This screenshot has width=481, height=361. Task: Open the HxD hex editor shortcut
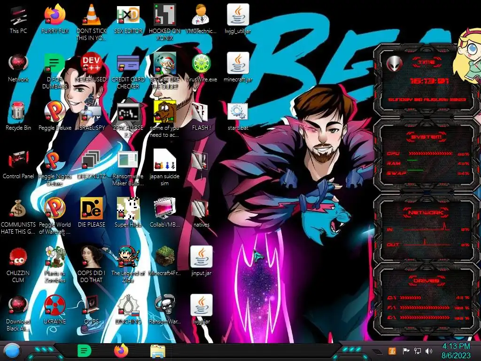click(128, 20)
